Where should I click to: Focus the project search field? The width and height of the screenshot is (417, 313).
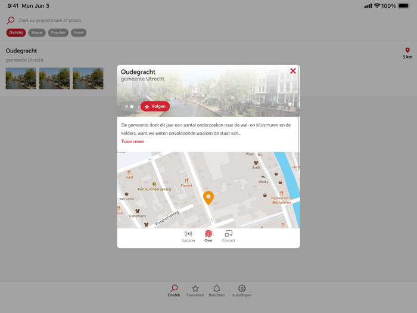coord(49,20)
